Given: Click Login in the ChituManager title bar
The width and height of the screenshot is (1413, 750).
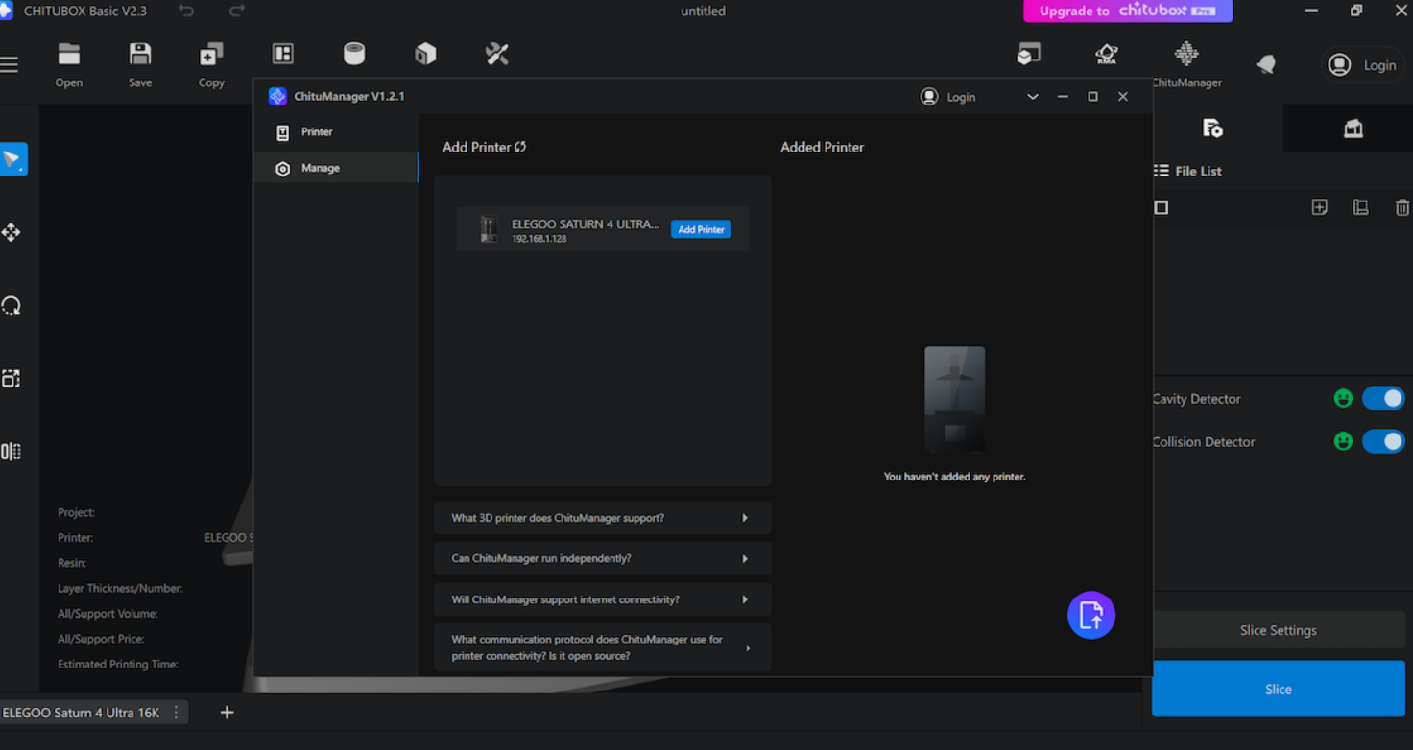Looking at the screenshot, I should (x=947, y=97).
